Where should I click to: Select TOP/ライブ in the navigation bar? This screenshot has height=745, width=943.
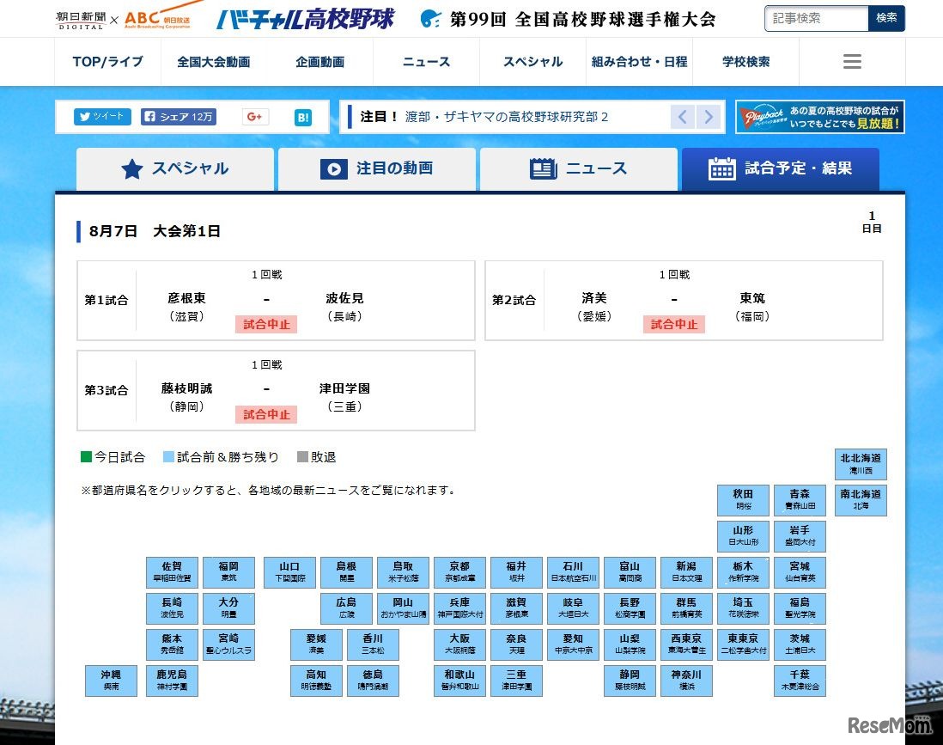(x=106, y=61)
